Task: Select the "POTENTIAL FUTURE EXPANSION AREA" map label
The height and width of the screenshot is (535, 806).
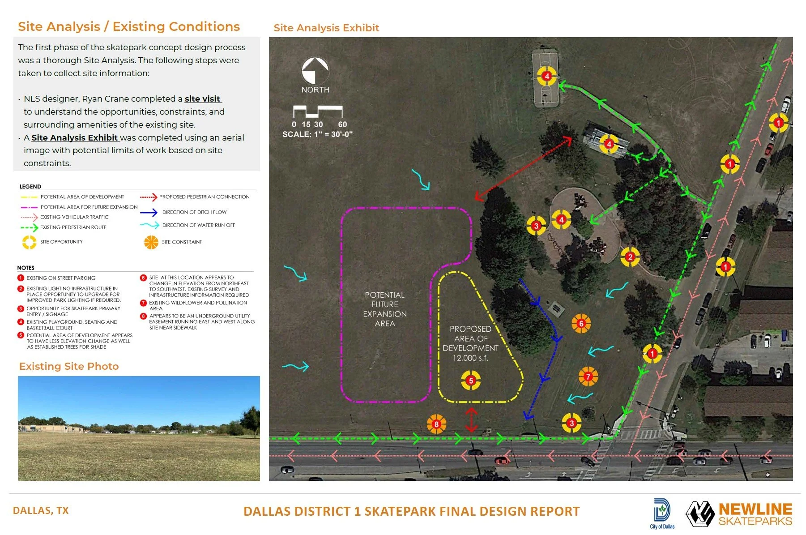Action: [385, 309]
